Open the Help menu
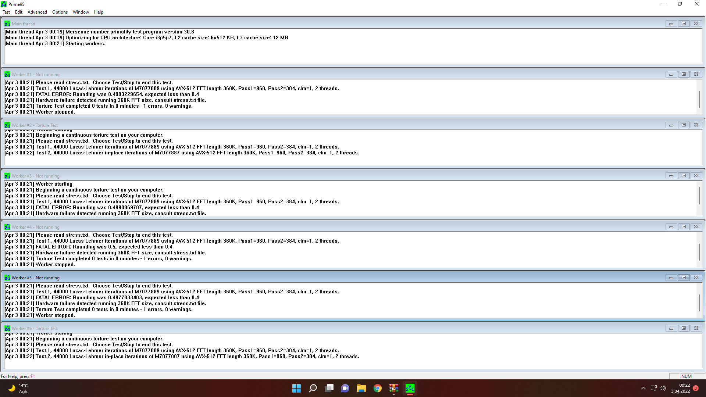Screen dimensions: 706x397 point(99,12)
